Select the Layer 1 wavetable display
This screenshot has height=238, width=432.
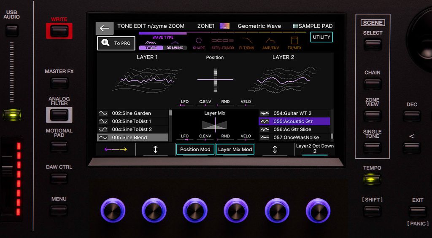click(147, 80)
